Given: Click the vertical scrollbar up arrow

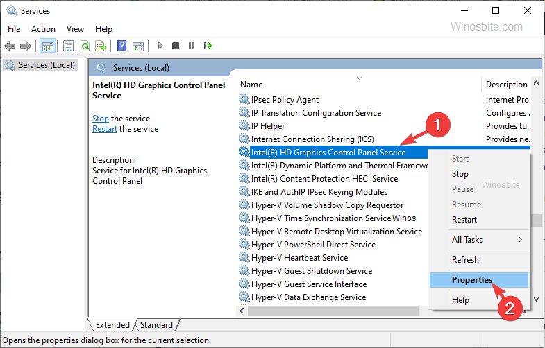Looking at the screenshot, I should click(536, 82).
